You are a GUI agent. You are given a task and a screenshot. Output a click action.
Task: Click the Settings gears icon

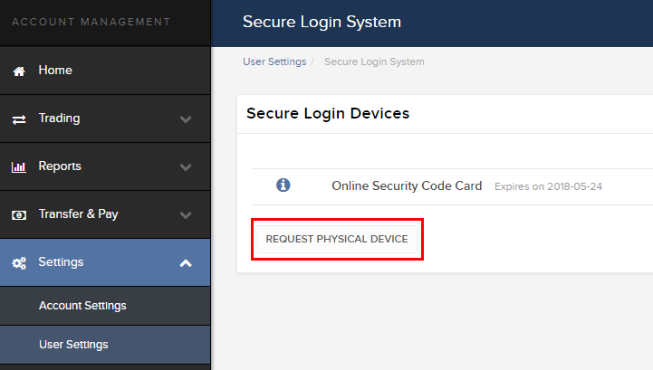(19, 263)
